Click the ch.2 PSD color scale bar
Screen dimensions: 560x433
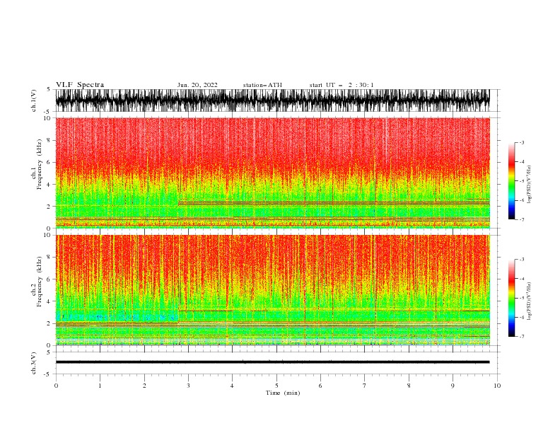click(511, 298)
